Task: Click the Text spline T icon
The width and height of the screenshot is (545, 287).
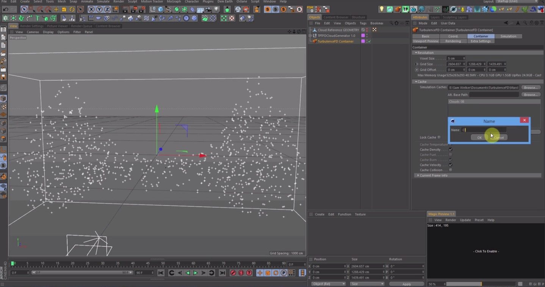Action: click(x=38, y=18)
